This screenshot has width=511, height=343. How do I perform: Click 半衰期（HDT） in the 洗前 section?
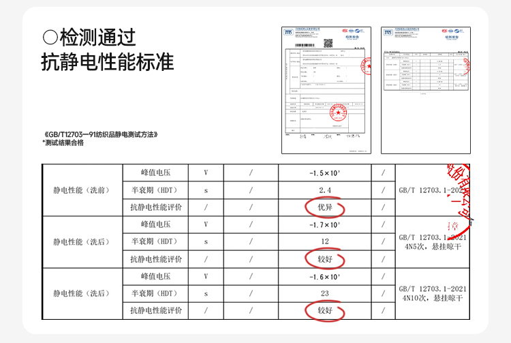(155, 190)
